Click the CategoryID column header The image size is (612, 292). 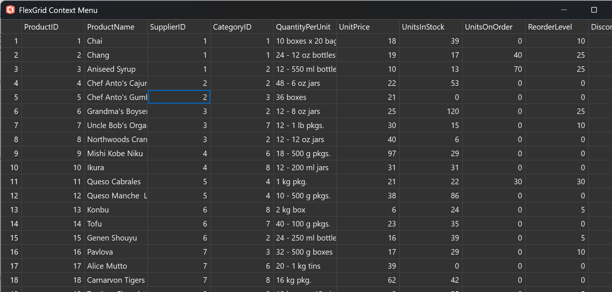pos(242,27)
